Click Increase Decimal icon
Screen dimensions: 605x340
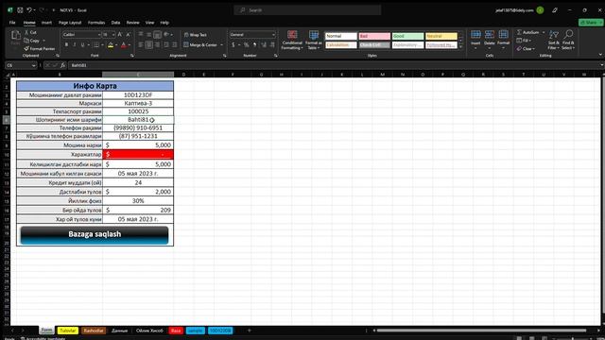pos(264,45)
